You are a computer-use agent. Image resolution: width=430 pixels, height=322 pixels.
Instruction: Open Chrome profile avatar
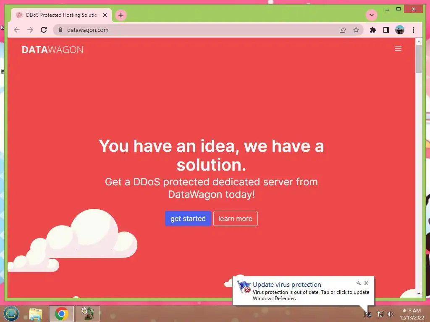coord(400,30)
